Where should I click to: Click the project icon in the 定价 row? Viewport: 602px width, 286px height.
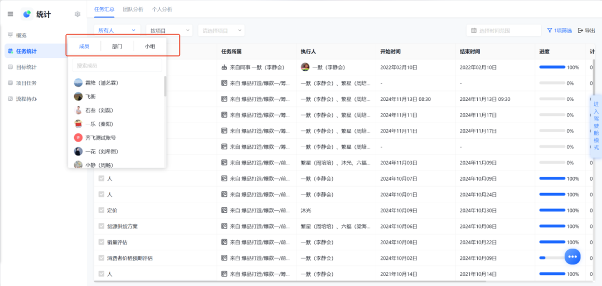225,210
